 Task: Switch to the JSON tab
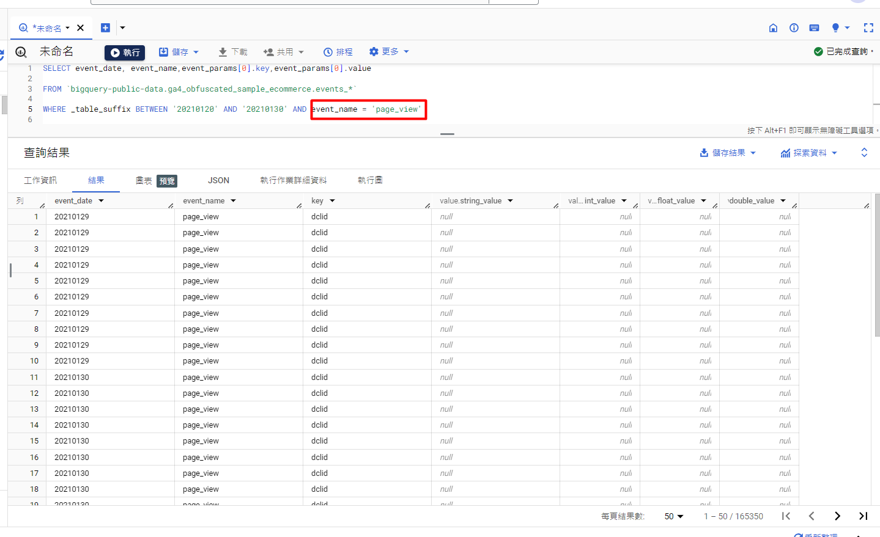click(218, 180)
